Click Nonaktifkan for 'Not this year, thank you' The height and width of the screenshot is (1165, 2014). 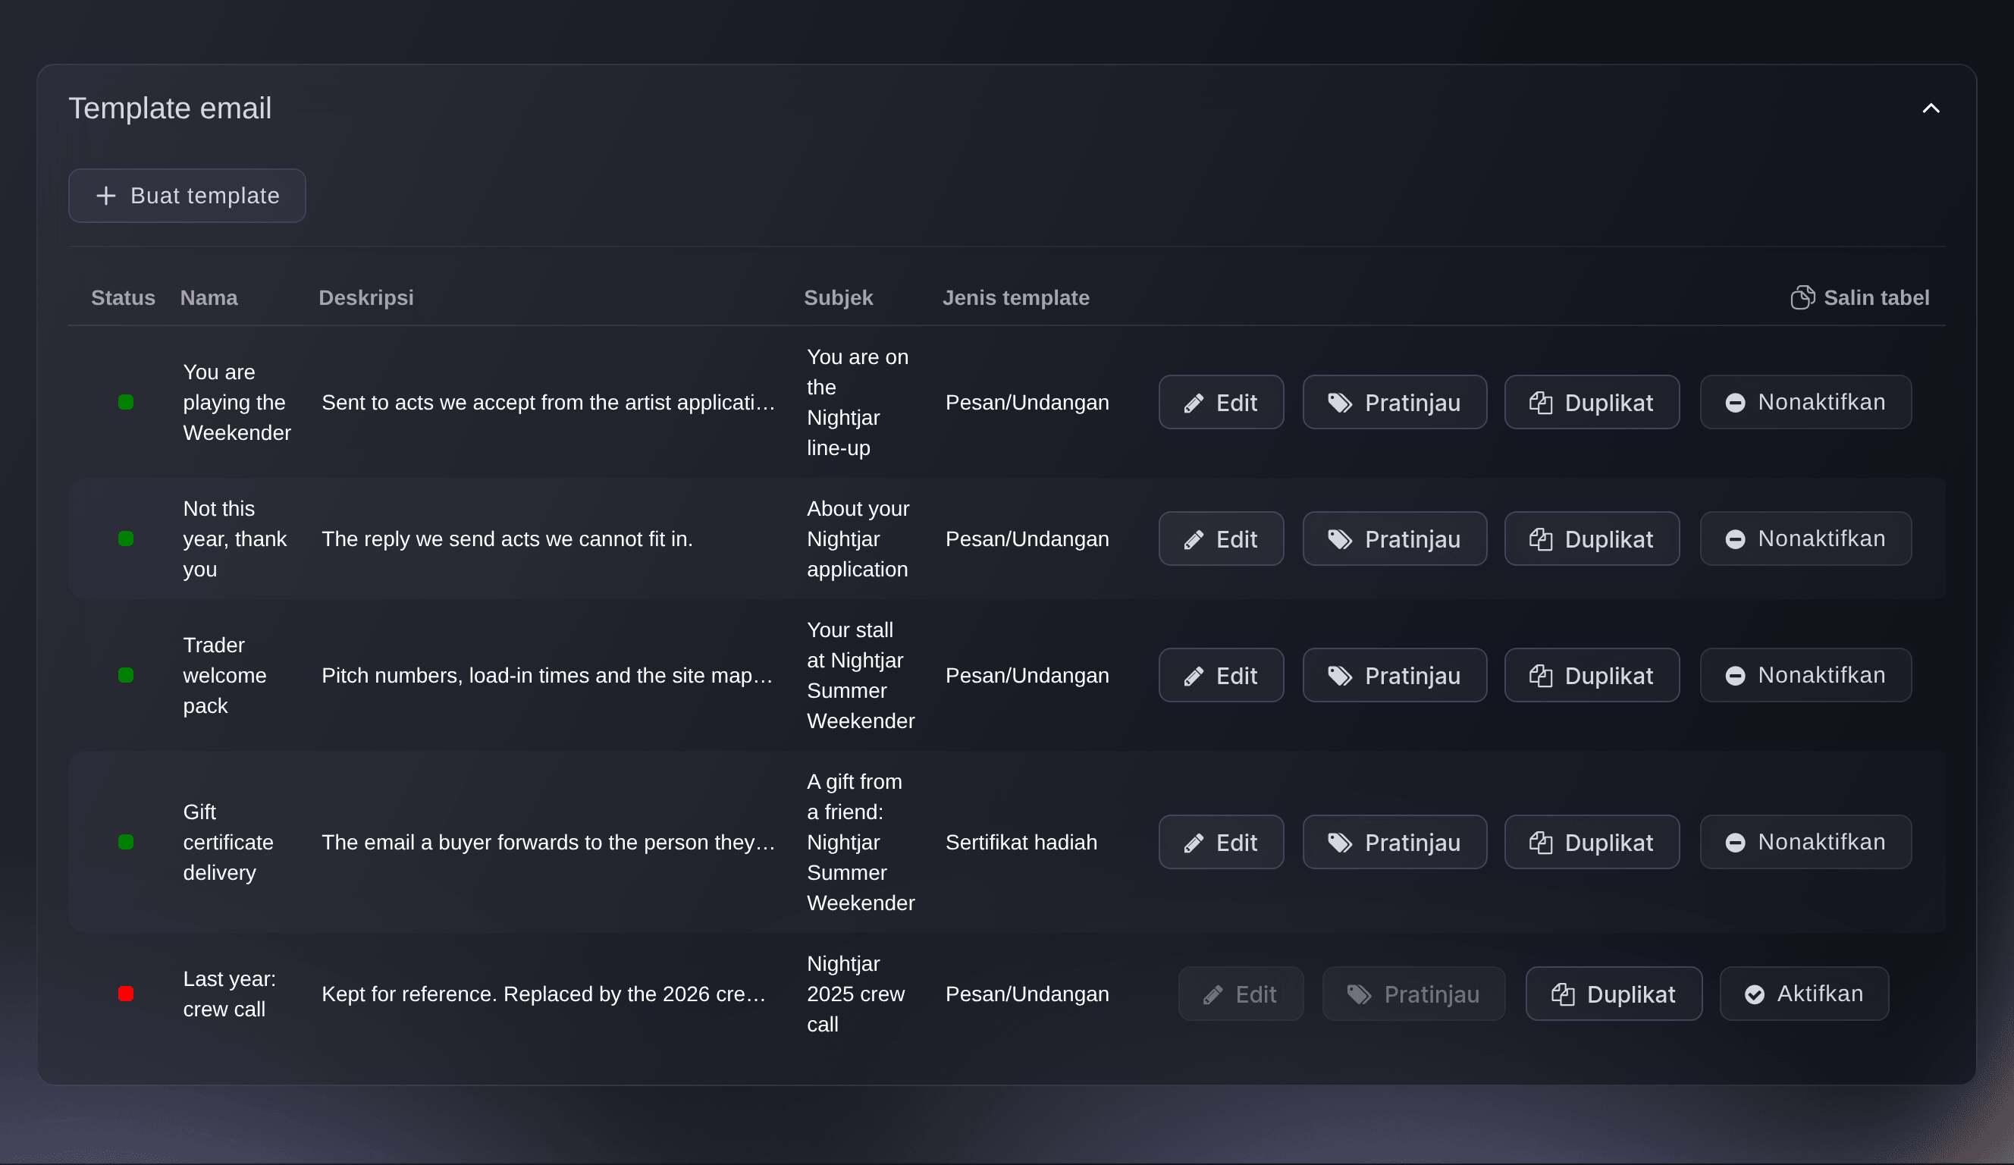tap(1805, 539)
